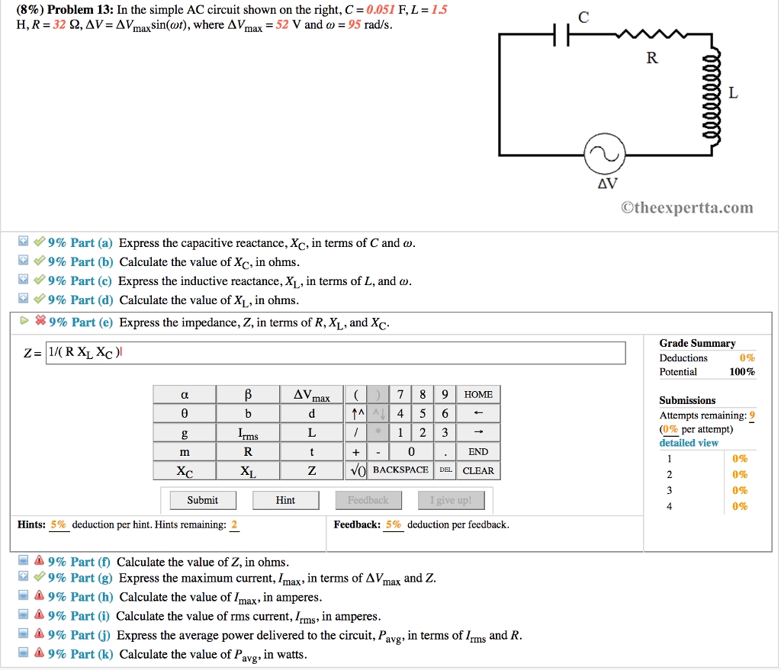The image size is (781, 670).
Task: Select the X_L variable keypad key
Action: 246,470
